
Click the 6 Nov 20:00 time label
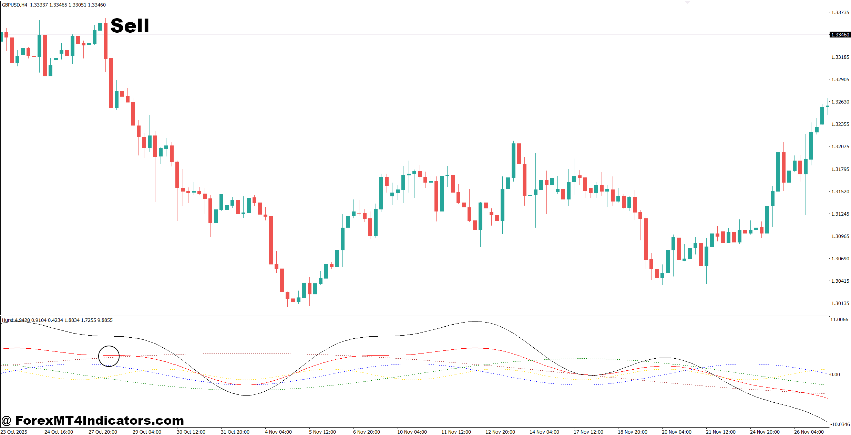[x=367, y=432]
